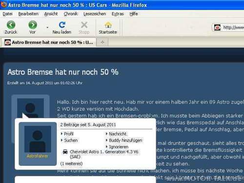Click the Suchen link in user popup

pyautogui.click(x=71, y=140)
